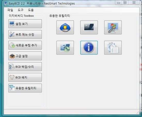This screenshot has width=142, height=117.
Task: Open the Windows wrench repair utility
Action: click(x=113, y=27)
